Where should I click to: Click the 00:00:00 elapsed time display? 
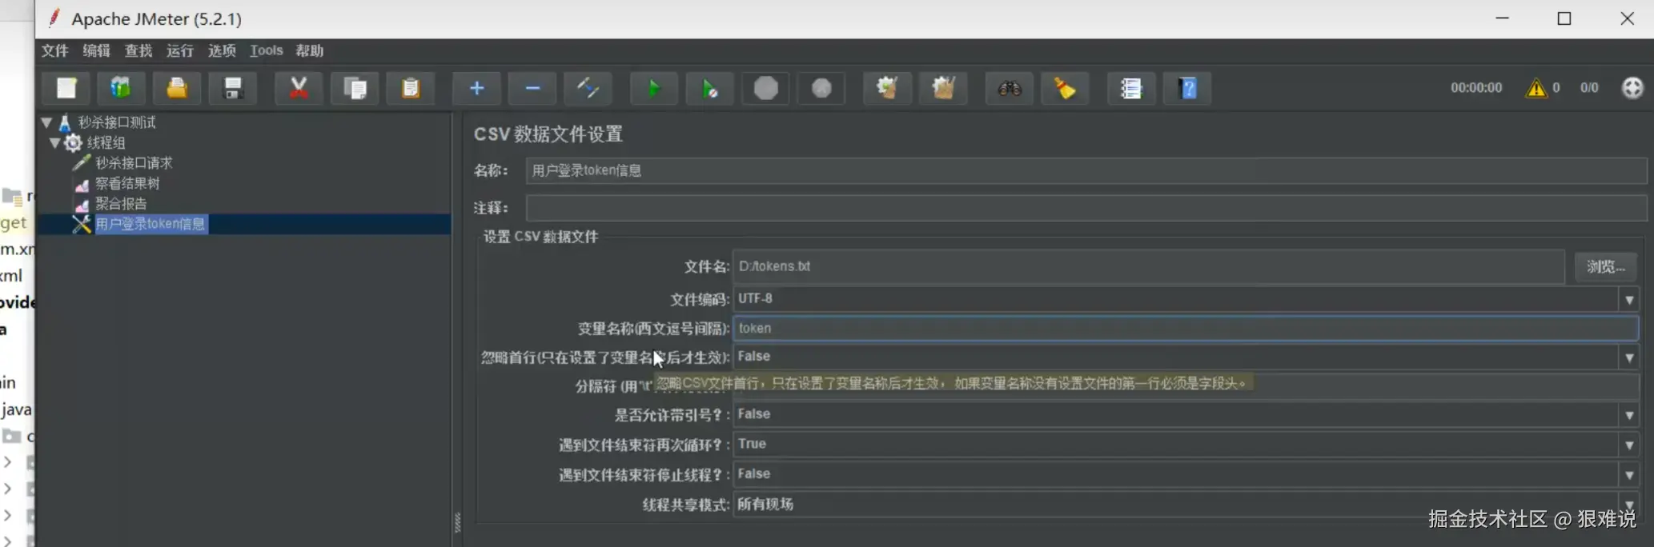pos(1476,88)
